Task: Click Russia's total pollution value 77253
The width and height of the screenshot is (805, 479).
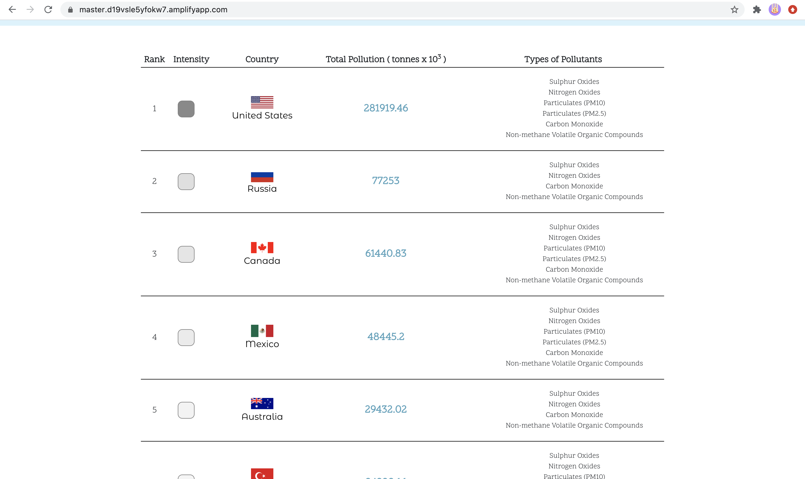Action: (x=385, y=181)
